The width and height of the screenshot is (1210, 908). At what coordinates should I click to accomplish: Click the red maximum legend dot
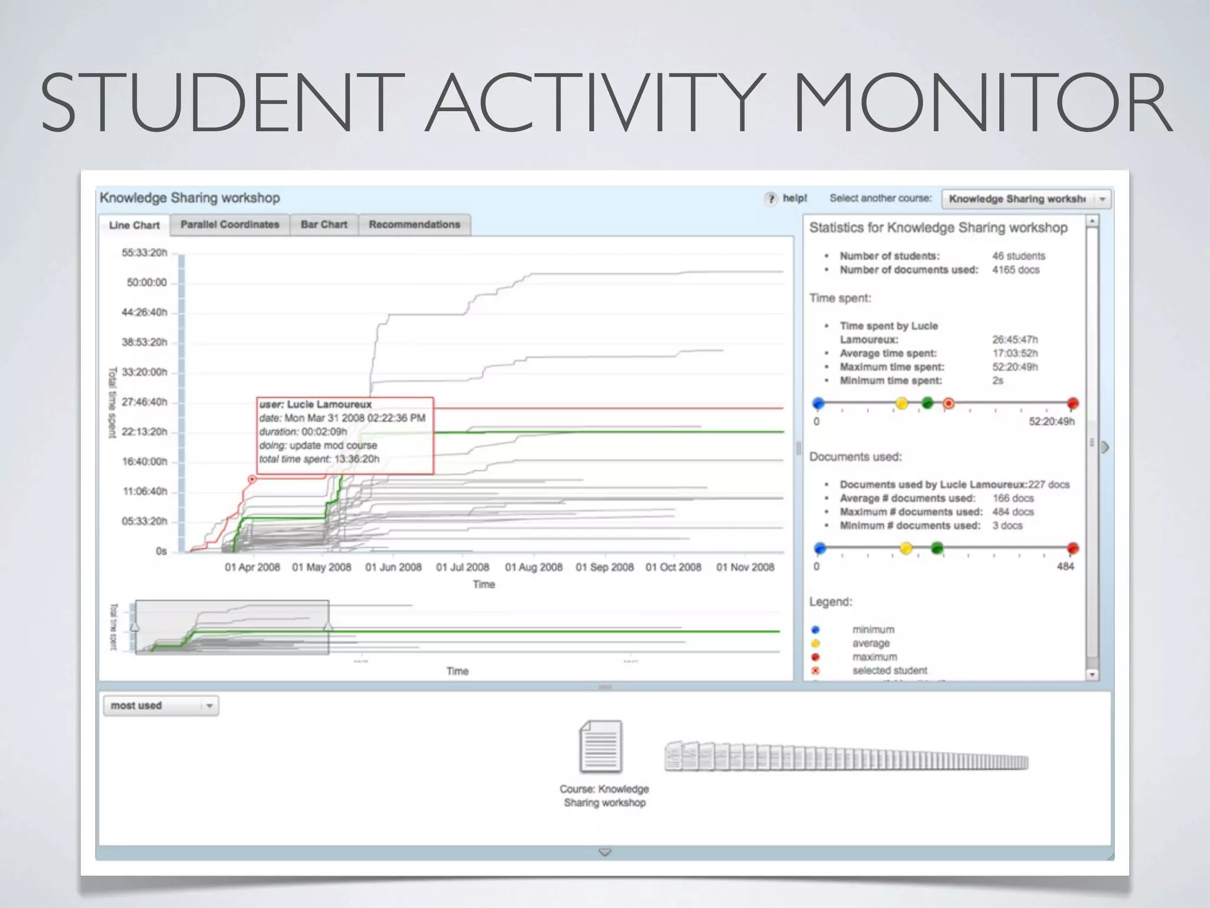coord(815,657)
